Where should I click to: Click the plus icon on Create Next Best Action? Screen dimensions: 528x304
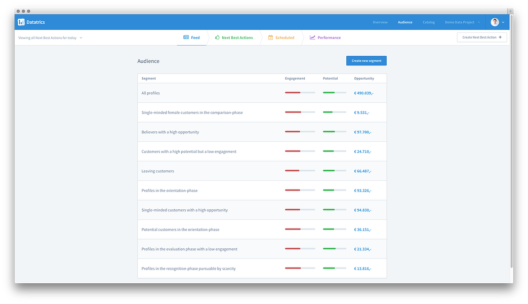pyautogui.click(x=500, y=37)
